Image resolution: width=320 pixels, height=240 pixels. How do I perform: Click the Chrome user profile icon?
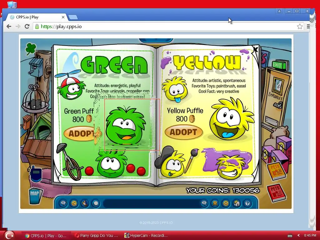(279, 11)
